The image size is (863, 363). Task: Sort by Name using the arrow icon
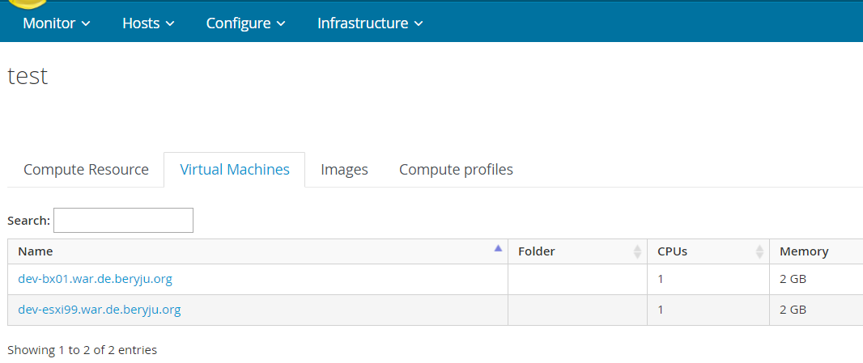(498, 251)
